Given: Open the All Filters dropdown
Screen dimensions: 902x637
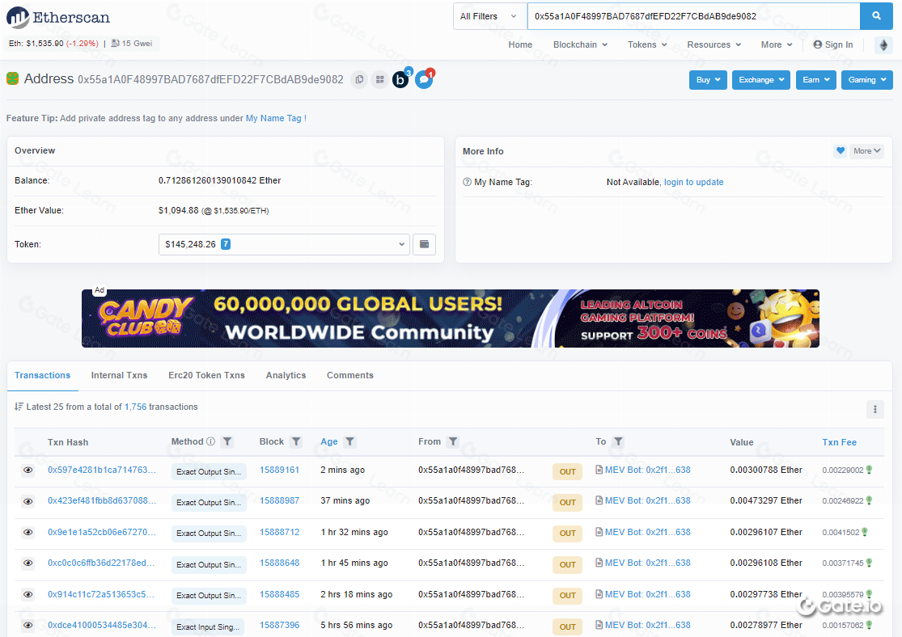Looking at the screenshot, I should pyautogui.click(x=490, y=16).
